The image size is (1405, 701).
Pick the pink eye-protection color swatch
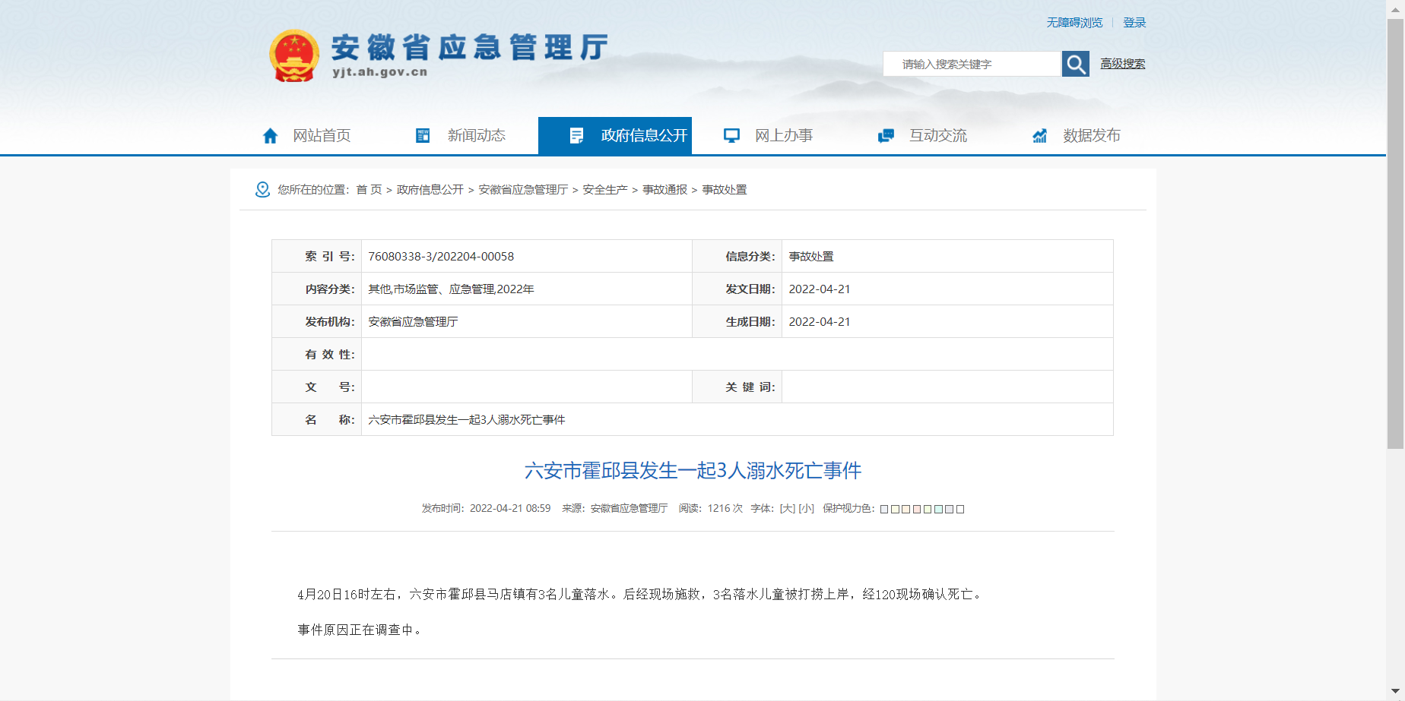[x=917, y=510]
